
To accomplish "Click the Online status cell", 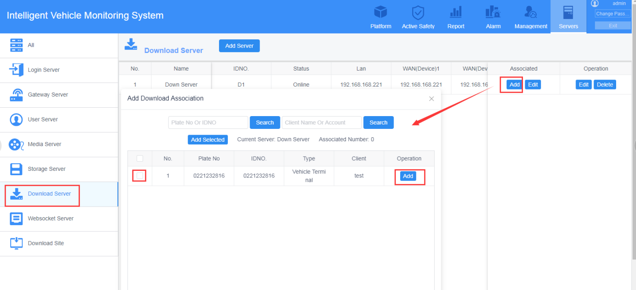I will pos(301,84).
